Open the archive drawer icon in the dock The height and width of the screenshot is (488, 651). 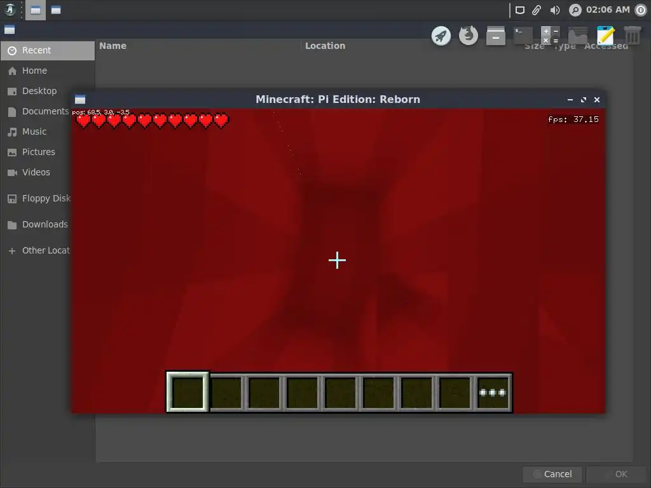(496, 36)
